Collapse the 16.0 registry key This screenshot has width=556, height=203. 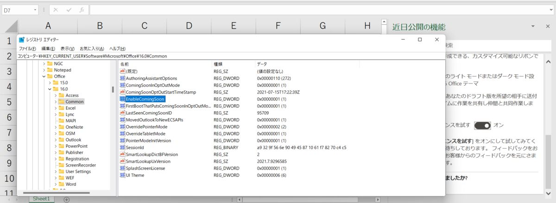point(50,89)
